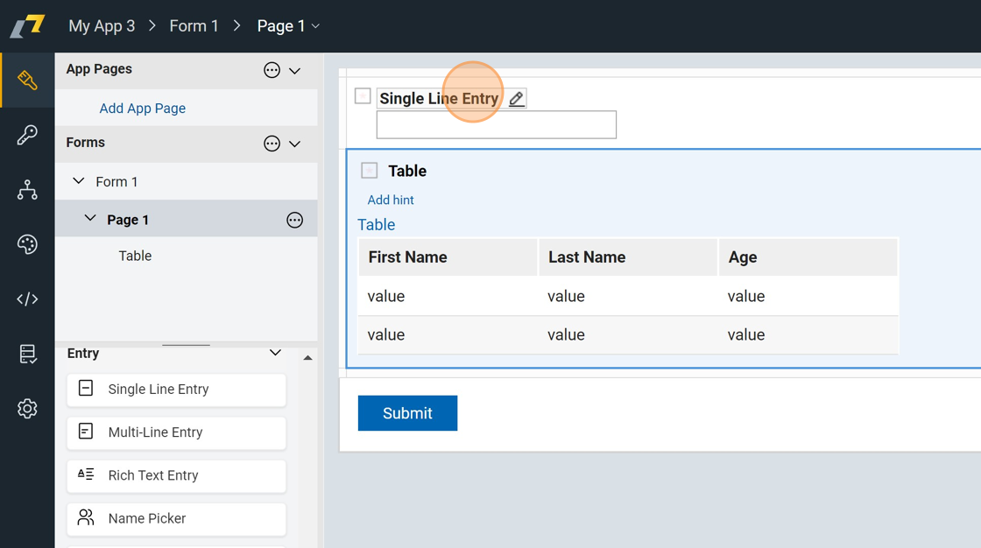Open the color palette style icon
This screenshot has width=981, height=548.
tap(27, 244)
